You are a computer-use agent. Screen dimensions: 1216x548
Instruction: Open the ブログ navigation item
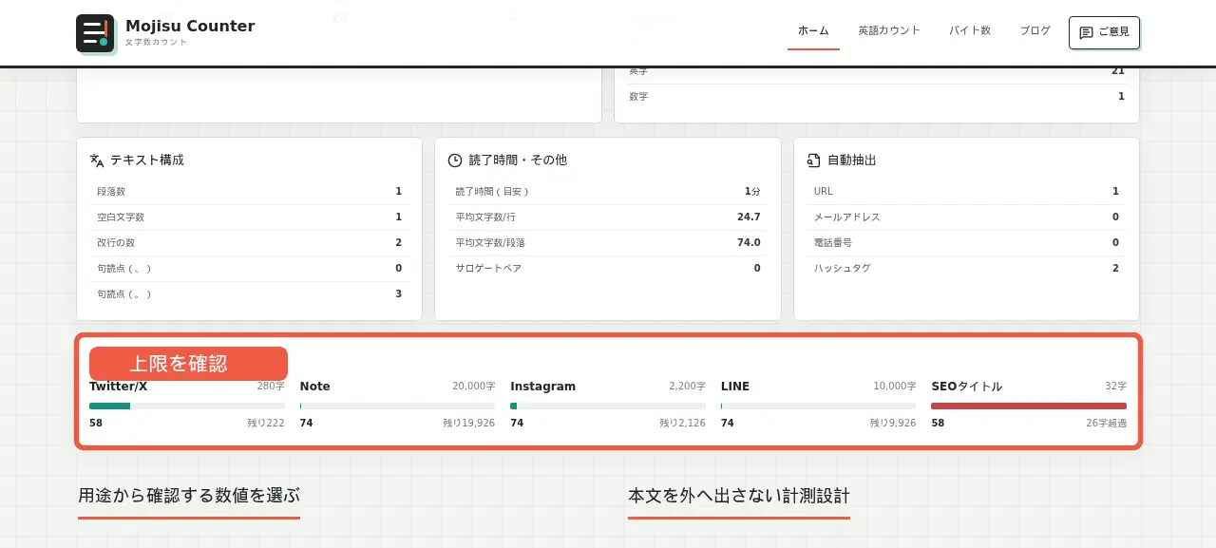point(1035,30)
